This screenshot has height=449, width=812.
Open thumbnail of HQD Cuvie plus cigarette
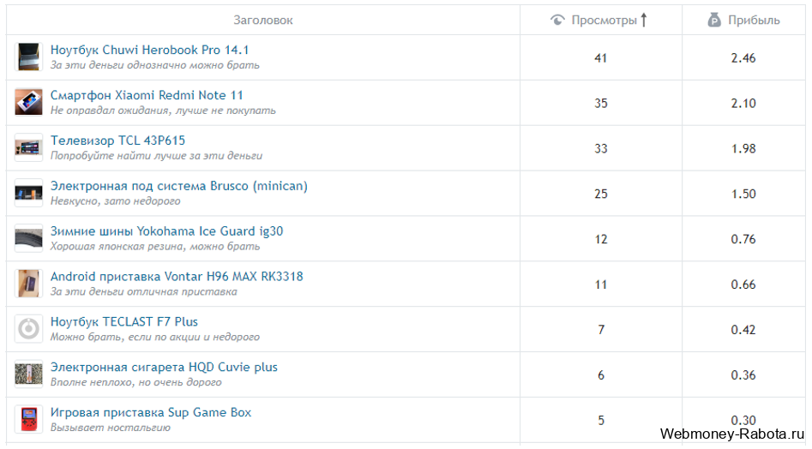point(28,374)
